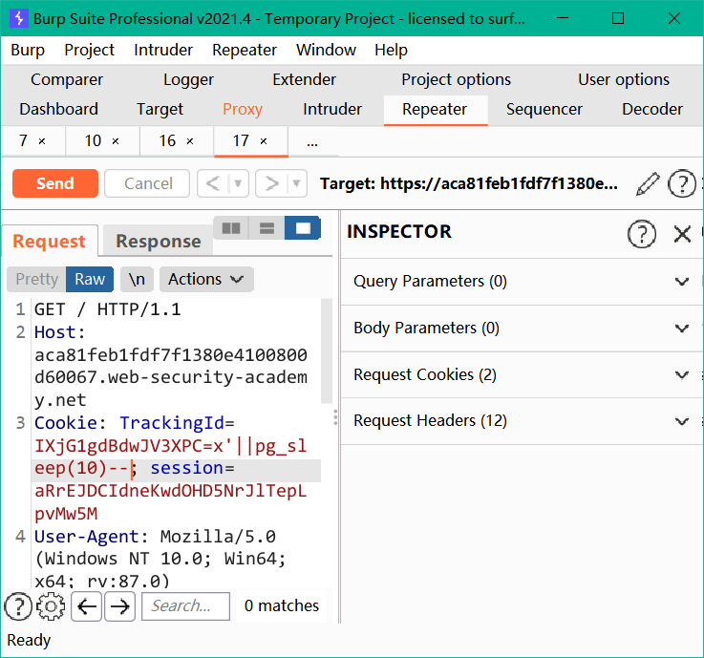Screen dimensions: 704x658
Task: Switch to the Dashboard tab
Action: pos(59,109)
